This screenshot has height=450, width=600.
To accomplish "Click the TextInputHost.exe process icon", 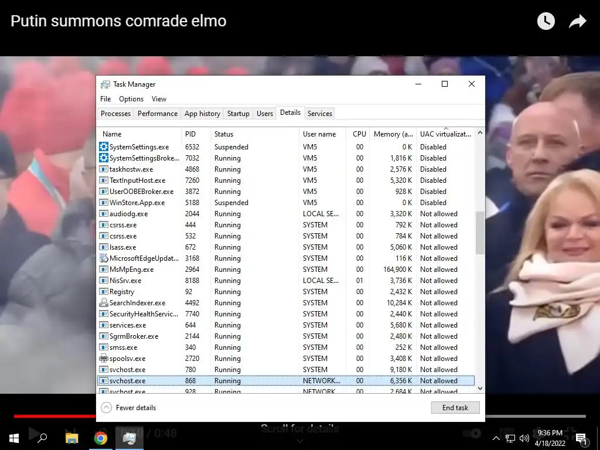I will coord(103,180).
